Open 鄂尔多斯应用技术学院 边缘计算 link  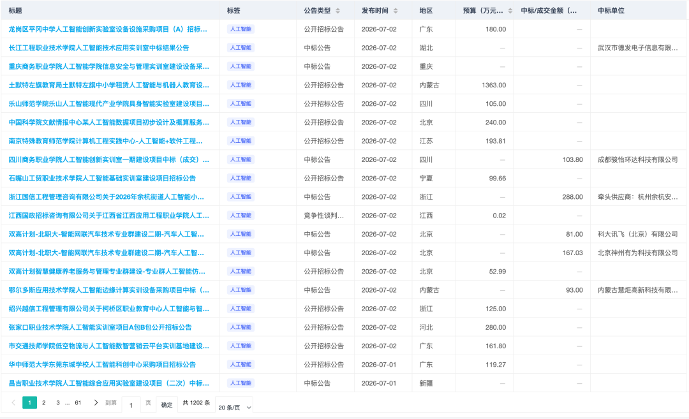[x=109, y=290]
